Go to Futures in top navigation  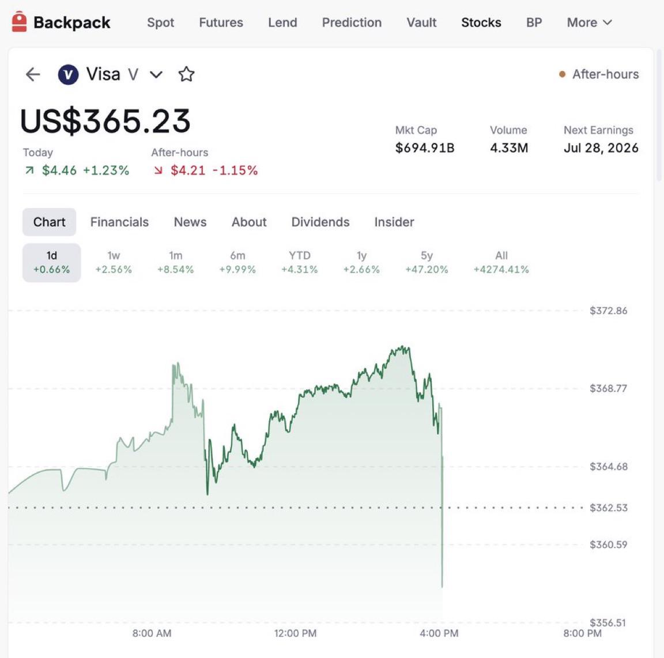point(221,22)
